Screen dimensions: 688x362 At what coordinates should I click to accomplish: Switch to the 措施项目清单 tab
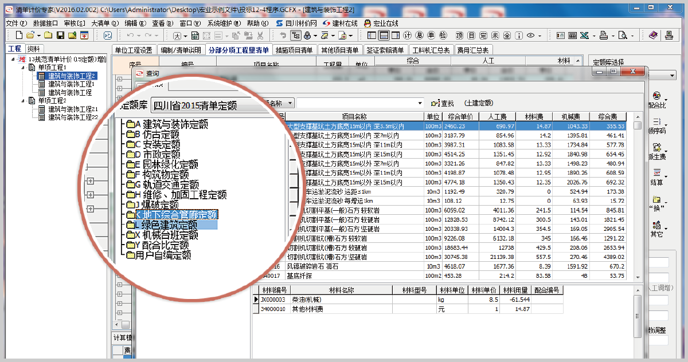click(x=294, y=50)
